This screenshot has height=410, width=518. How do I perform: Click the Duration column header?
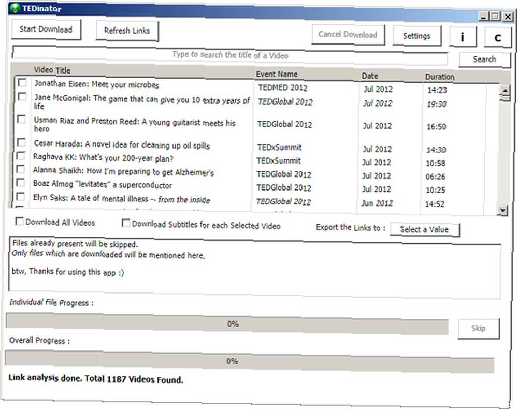[x=440, y=77]
